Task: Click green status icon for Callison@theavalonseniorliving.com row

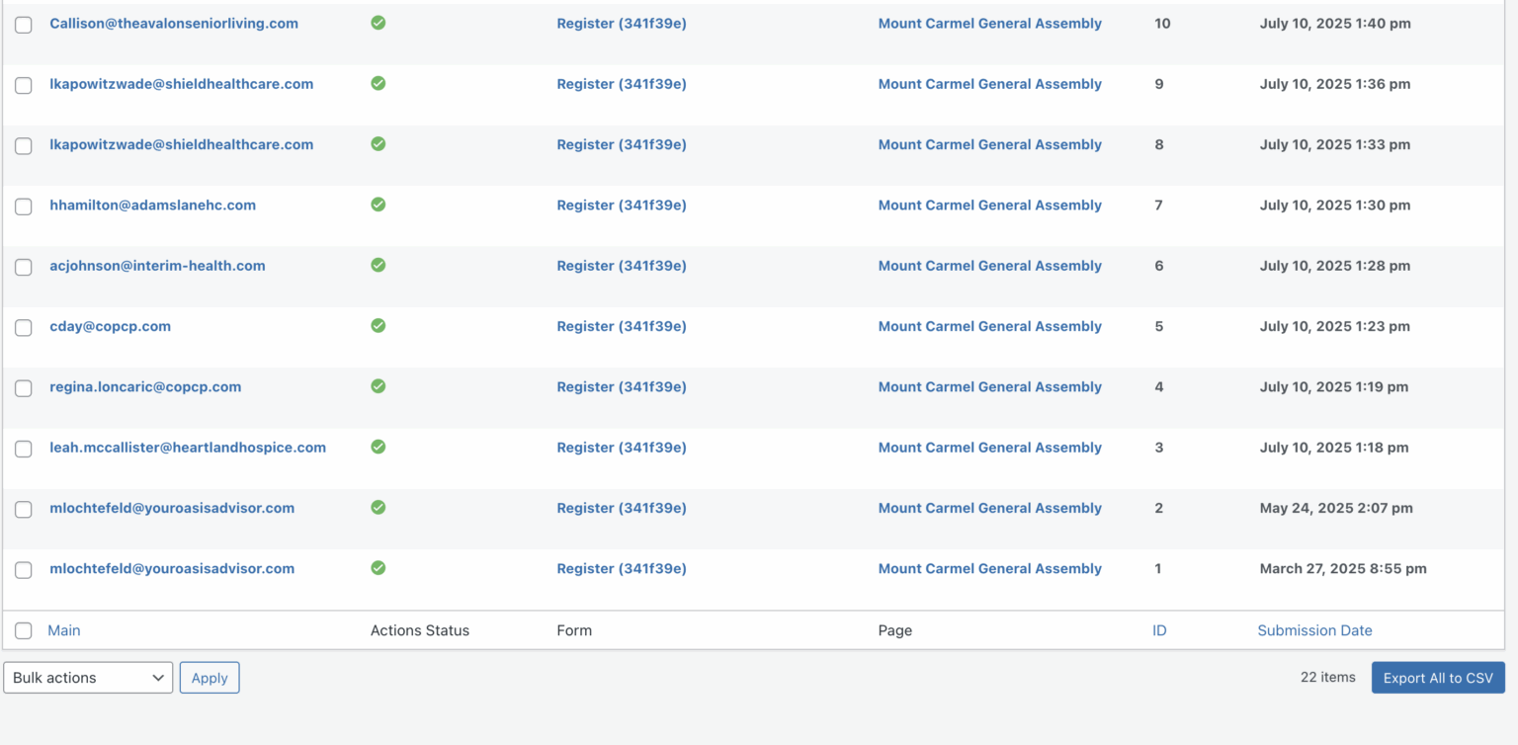Action: 378,23
